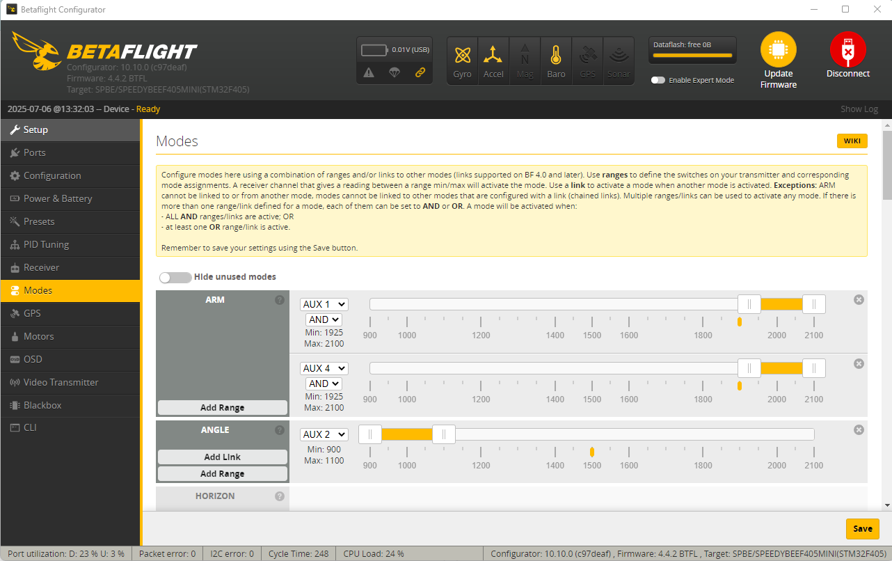Click the failsafe parachute icon
This screenshot has height=561, width=892.
pos(395,72)
